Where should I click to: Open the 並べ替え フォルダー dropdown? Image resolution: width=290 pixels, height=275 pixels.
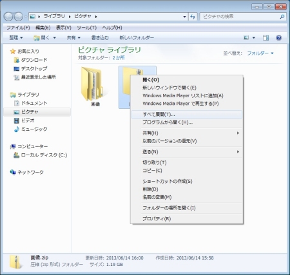tap(260, 53)
